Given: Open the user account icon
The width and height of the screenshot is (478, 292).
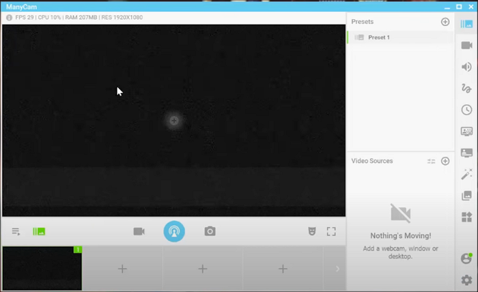Looking at the screenshot, I should pos(466,258).
